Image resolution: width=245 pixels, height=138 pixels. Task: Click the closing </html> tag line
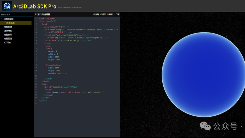point(43,101)
